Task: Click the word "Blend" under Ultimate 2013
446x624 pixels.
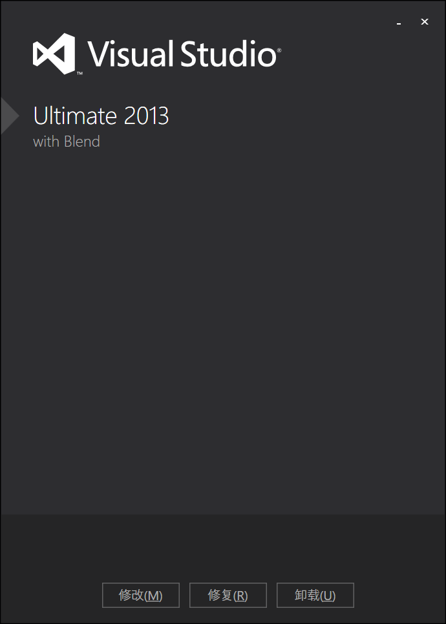Action: [x=83, y=141]
